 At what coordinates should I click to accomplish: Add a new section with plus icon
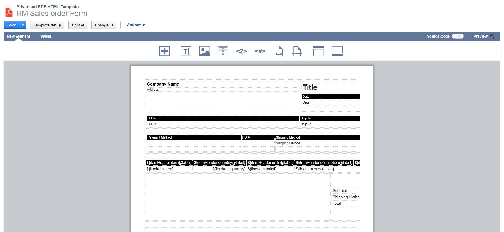coord(165,51)
